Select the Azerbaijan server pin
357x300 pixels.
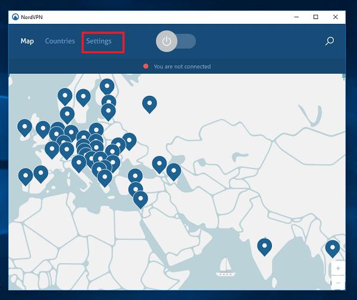[x=174, y=172]
